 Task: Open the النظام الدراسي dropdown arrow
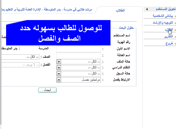(x=59, y=68)
